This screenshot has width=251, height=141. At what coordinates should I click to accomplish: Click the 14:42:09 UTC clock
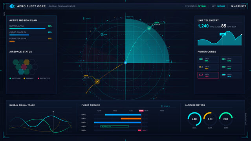tap(238, 6)
